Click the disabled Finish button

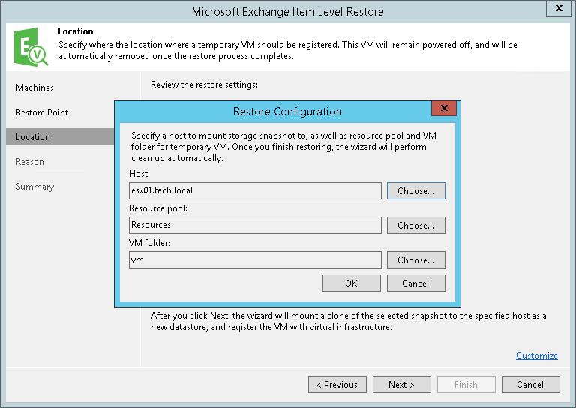pyautogui.click(x=466, y=385)
